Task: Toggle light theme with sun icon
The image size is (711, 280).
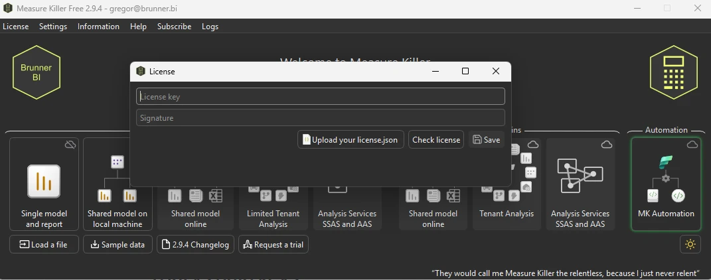Action: click(x=690, y=244)
